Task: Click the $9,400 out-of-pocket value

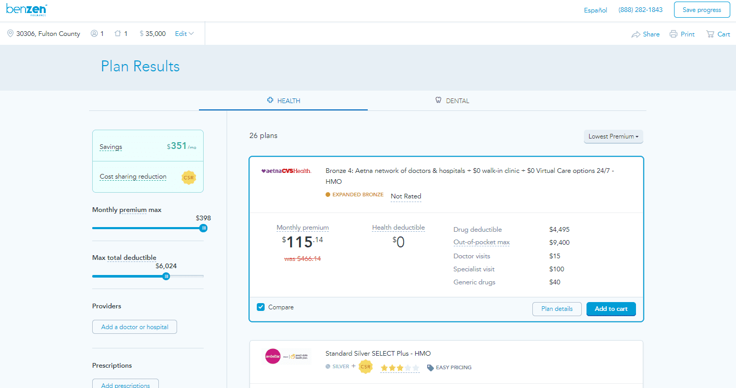Action: point(559,243)
